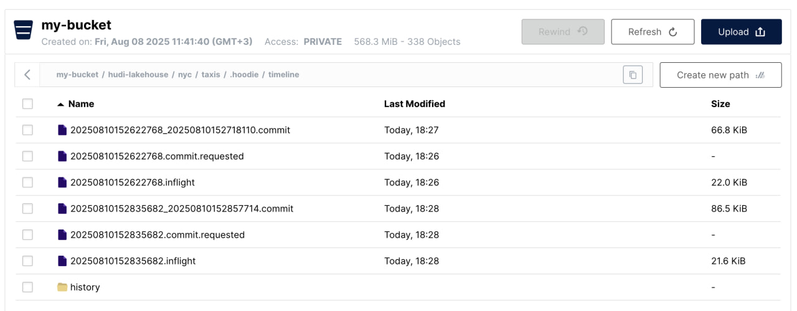Open the taxis breadcrumb segment
The width and height of the screenshot is (797, 311).
(210, 75)
